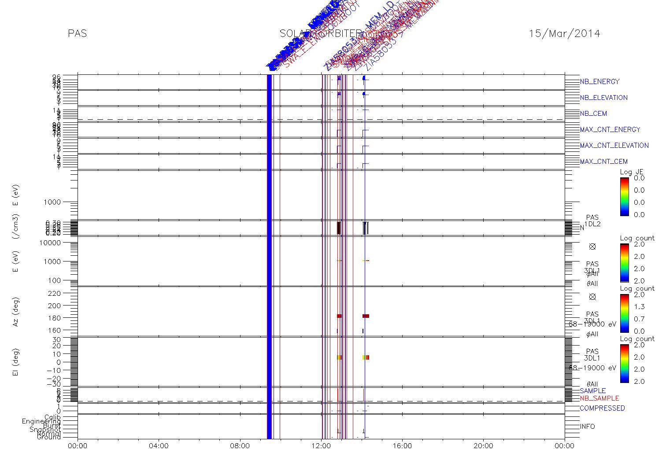This screenshot has width=666, height=449.
Task: Click the SOLAR ORBITER title
Action: [321, 34]
